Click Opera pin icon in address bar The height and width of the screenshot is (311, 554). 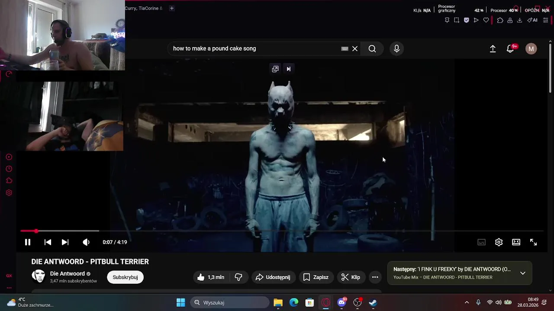coord(447,20)
